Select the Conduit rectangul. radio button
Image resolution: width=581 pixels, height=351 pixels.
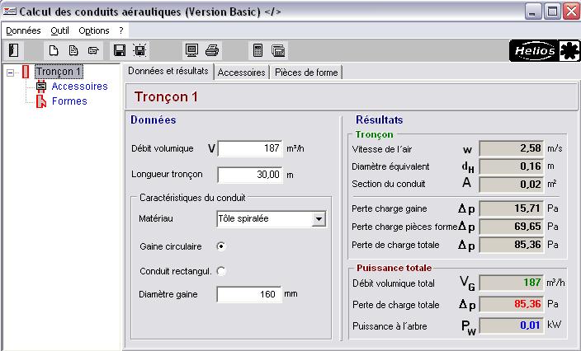tap(221, 271)
